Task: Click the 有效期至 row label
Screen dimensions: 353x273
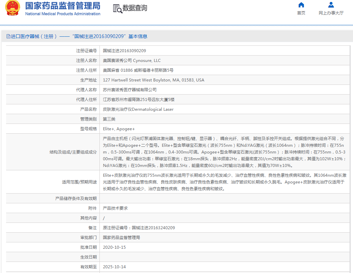Action: click(x=88, y=267)
